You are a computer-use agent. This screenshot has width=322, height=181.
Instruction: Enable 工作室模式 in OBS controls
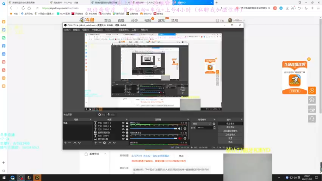click(230, 135)
